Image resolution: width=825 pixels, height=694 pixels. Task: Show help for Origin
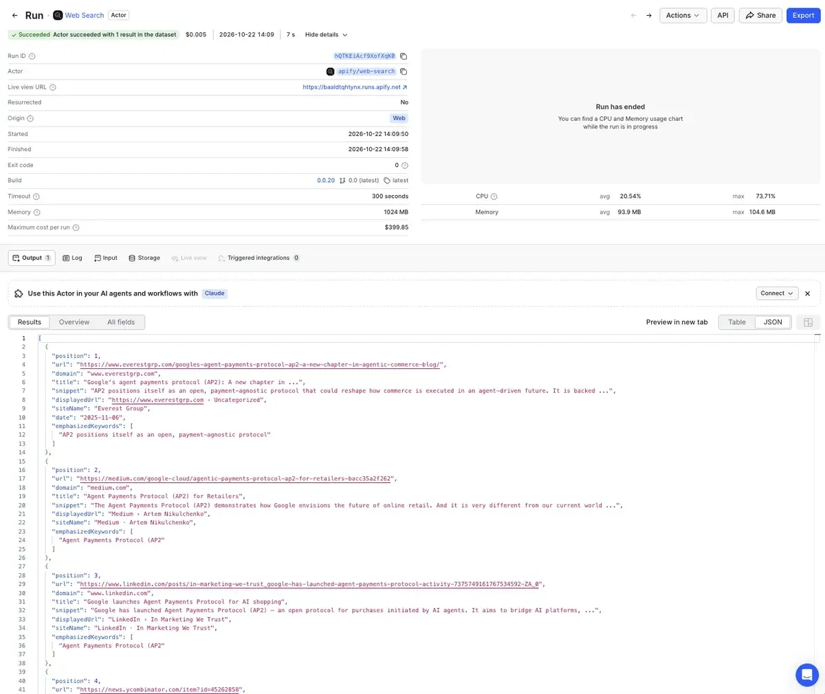(30, 118)
